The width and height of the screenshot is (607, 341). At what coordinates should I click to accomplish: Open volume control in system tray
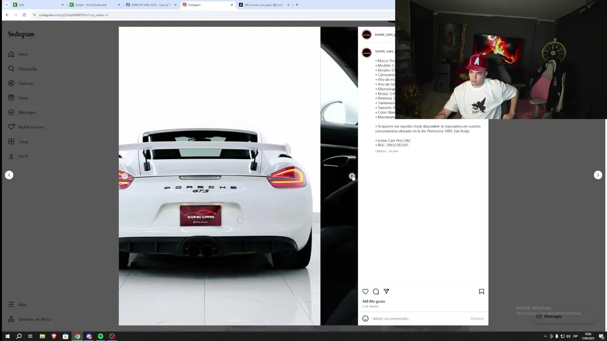tap(568, 336)
